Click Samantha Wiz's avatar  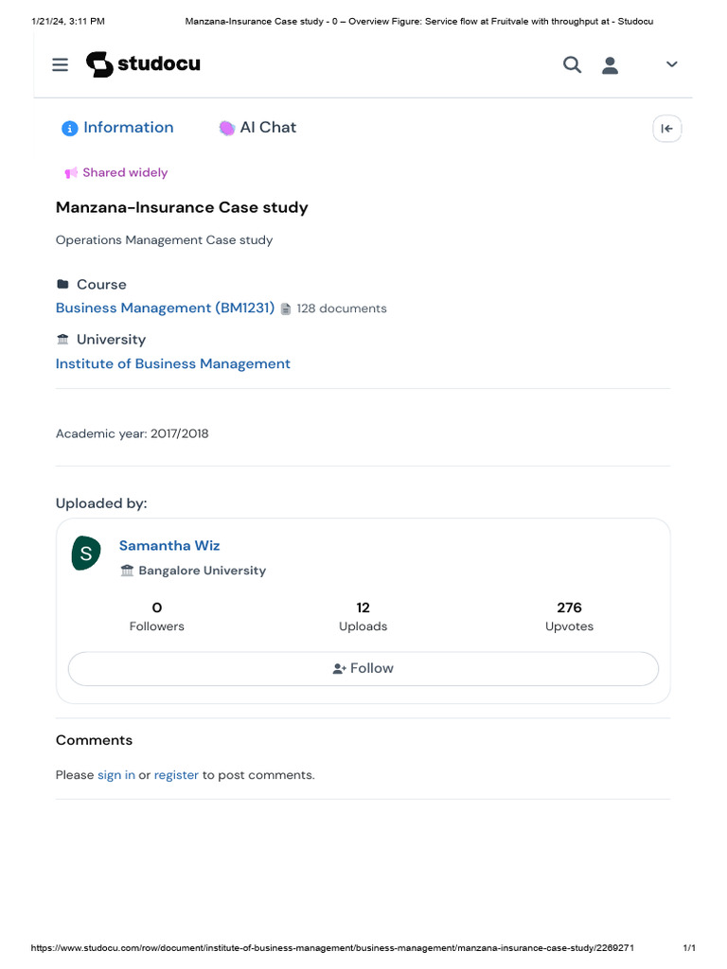(x=86, y=554)
